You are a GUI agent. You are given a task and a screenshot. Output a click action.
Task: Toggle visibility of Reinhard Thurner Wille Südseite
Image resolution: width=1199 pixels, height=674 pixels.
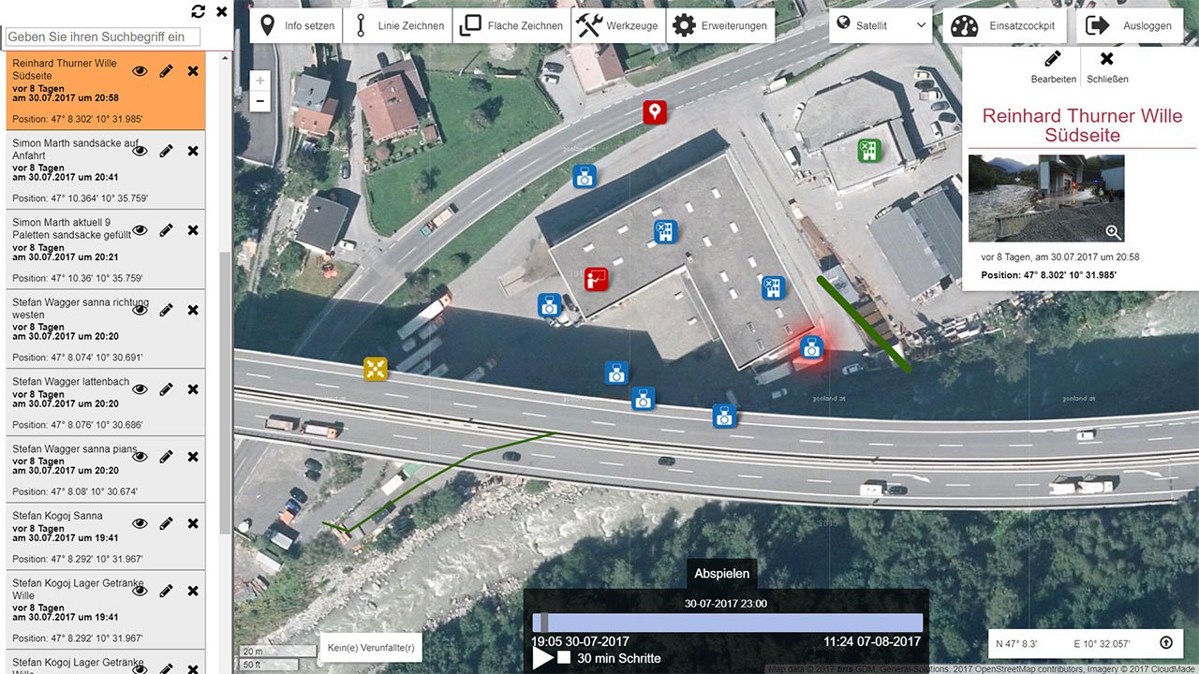[141, 71]
